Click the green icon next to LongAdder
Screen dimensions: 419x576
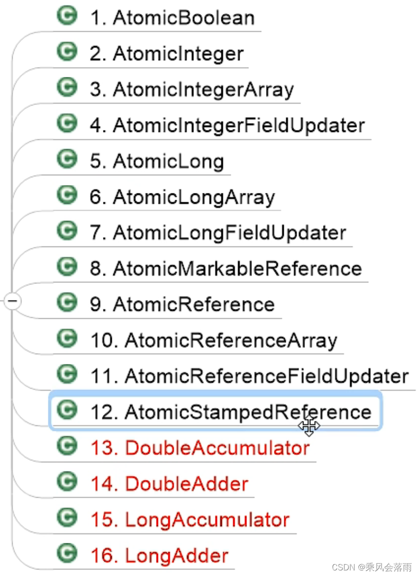(x=67, y=554)
